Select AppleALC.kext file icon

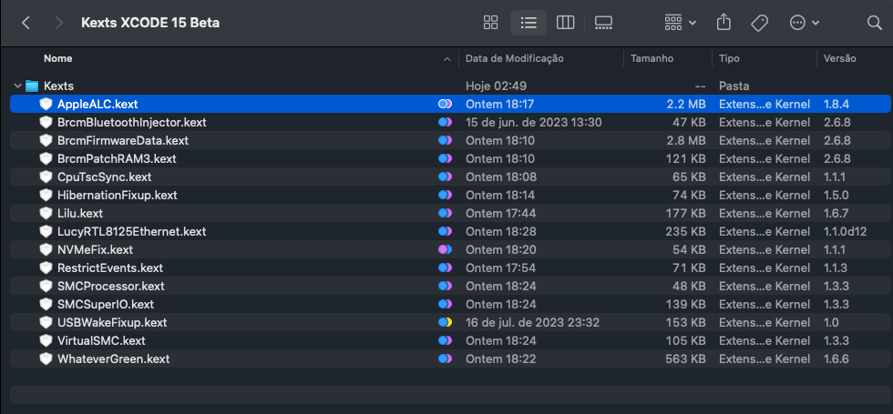click(x=46, y=104)
